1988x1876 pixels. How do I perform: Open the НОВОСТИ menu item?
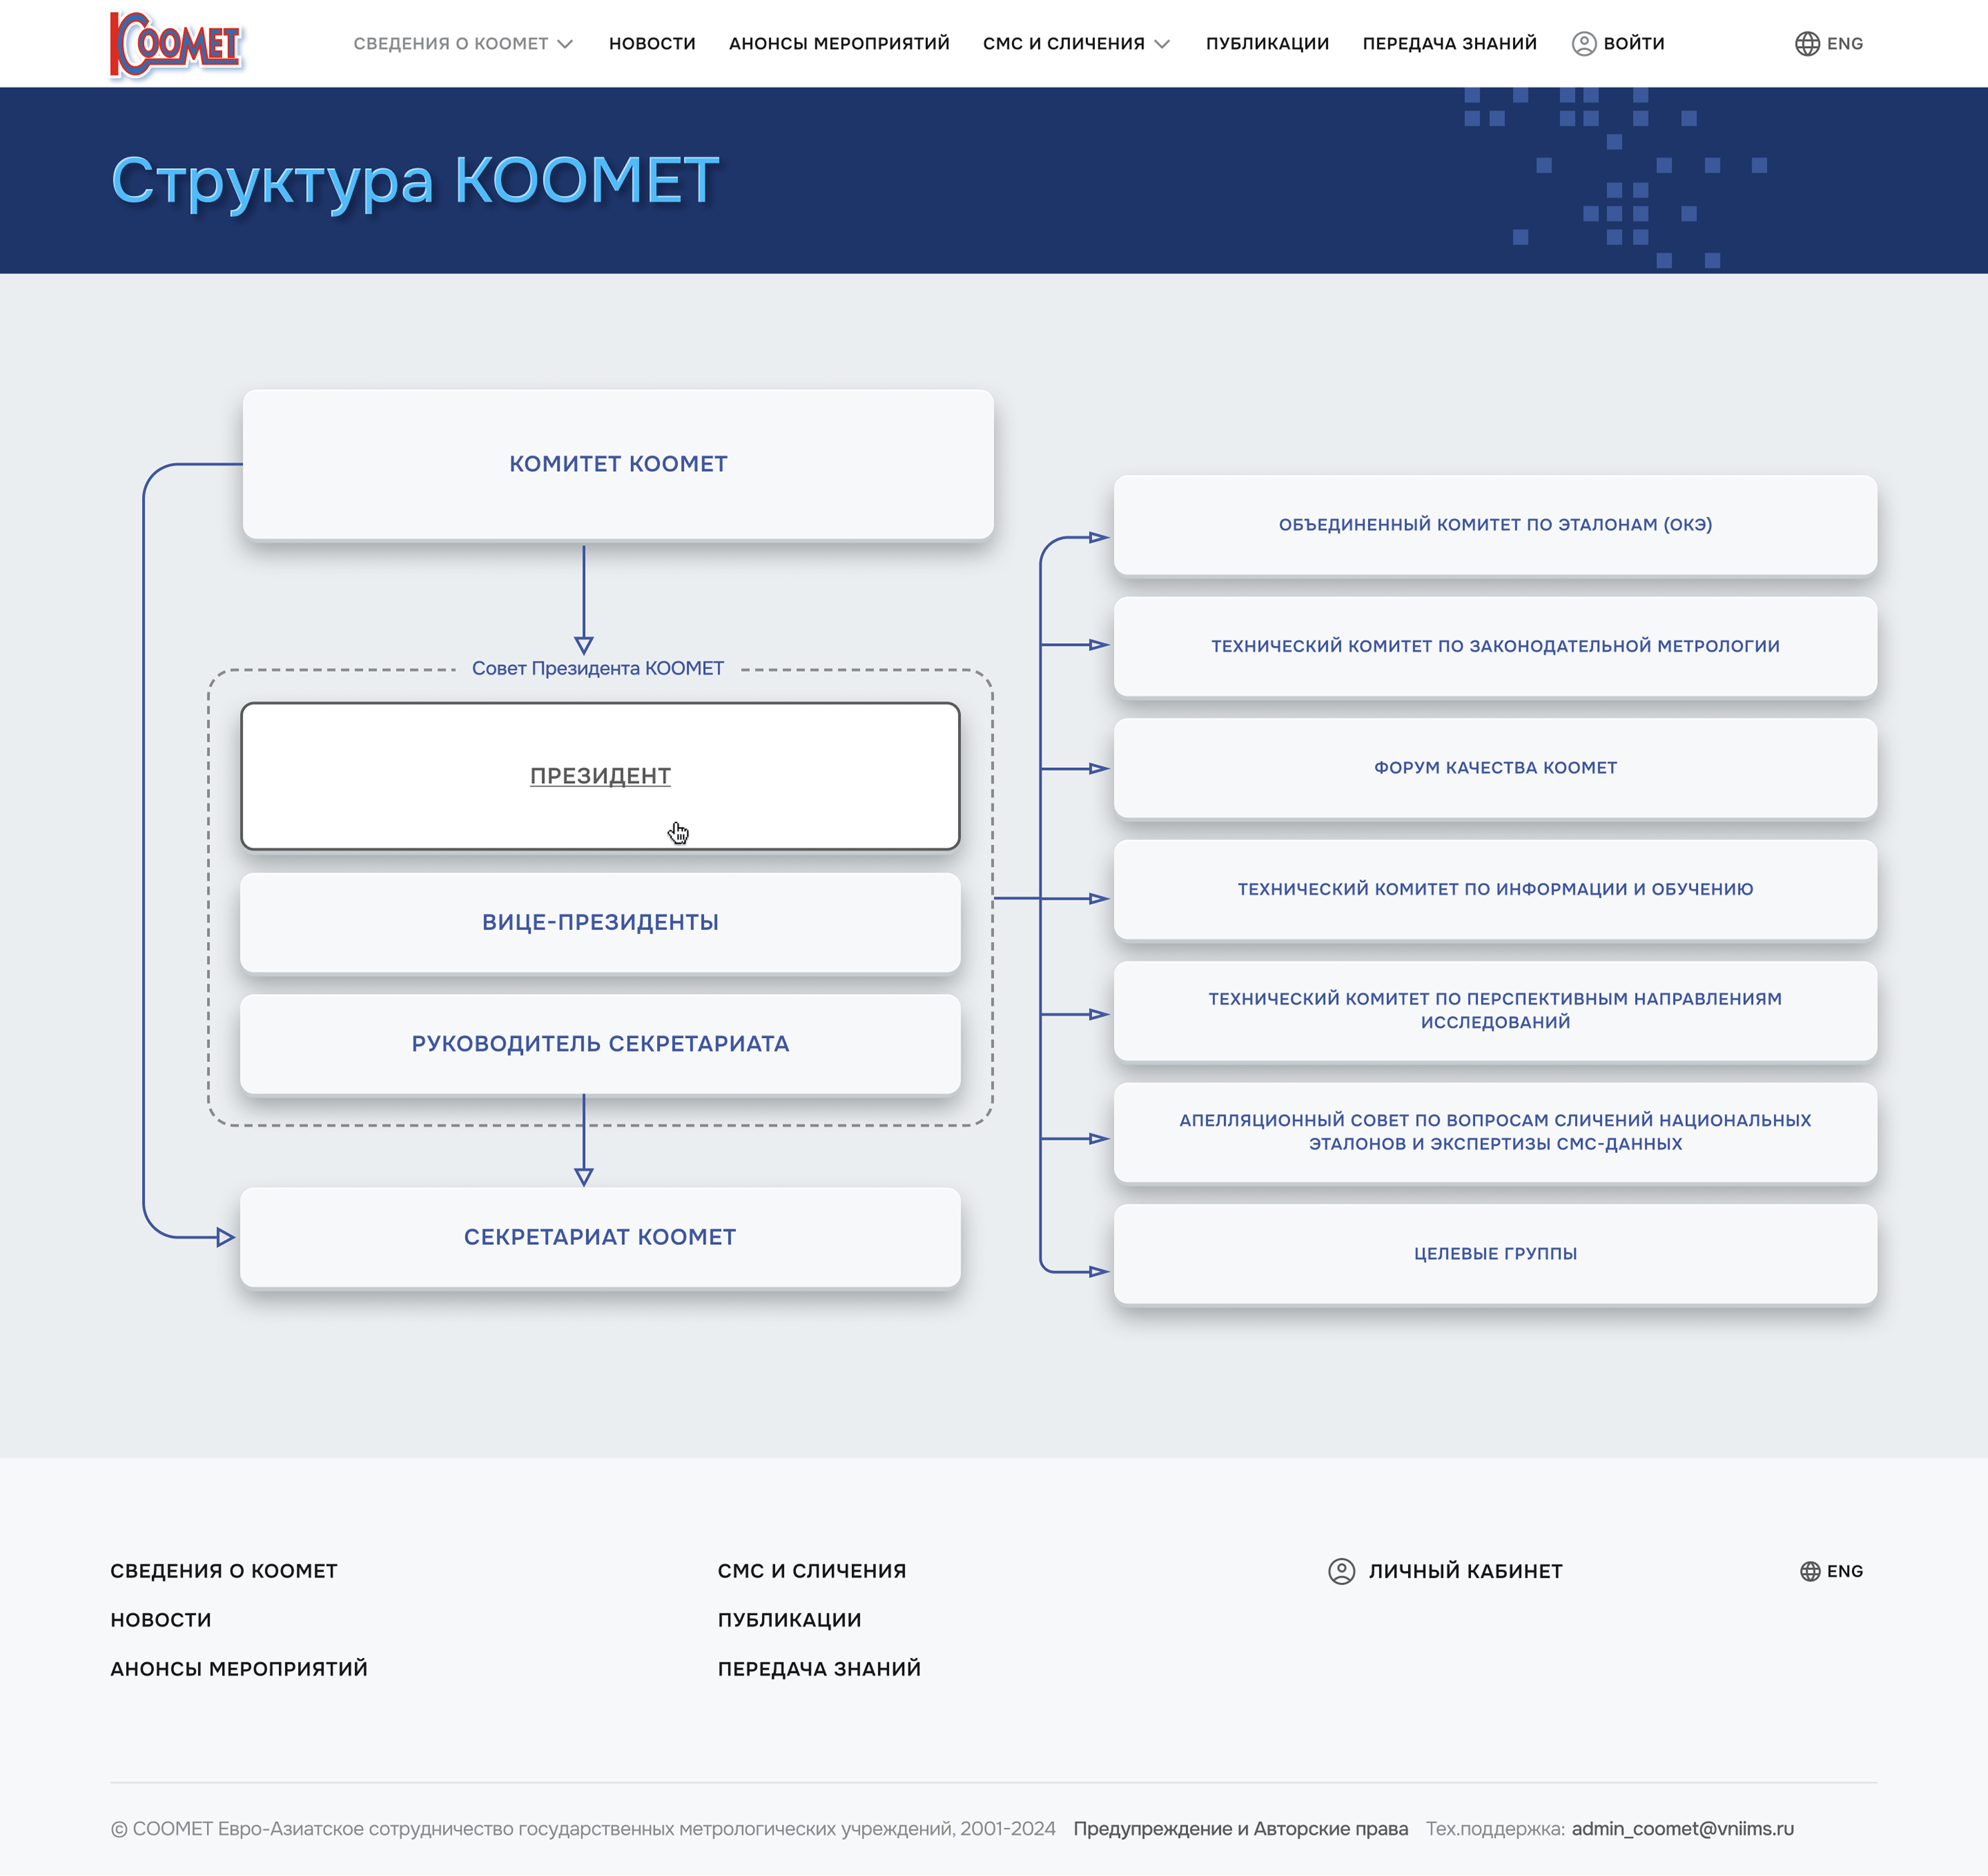click(652, 43)
